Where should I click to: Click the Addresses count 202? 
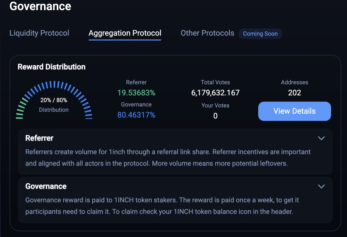coord(295,93)
